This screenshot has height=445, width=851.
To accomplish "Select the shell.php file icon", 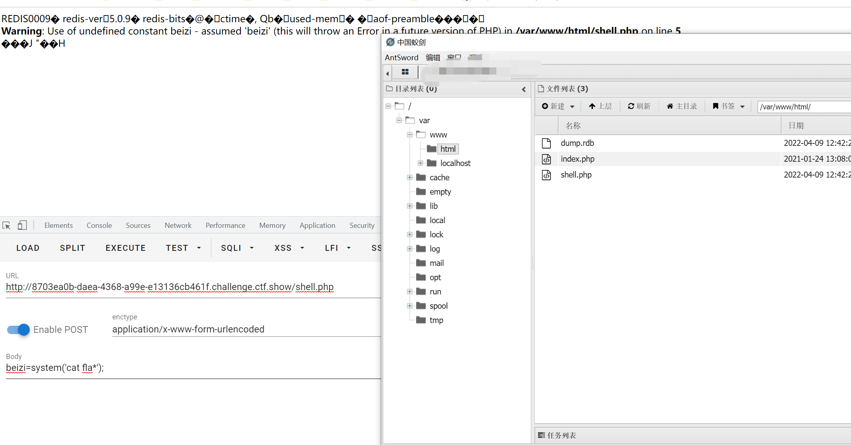I will [546, 175].
